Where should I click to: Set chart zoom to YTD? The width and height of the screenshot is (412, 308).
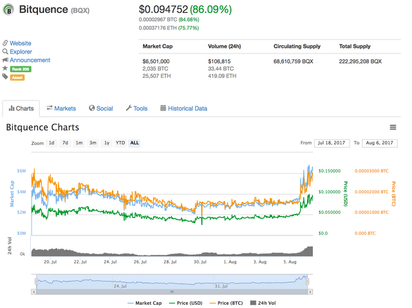[x=120, y=143]
